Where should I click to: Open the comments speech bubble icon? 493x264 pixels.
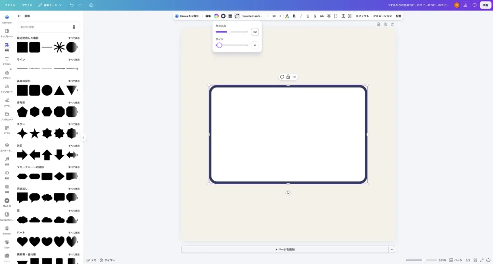point(474,5)
